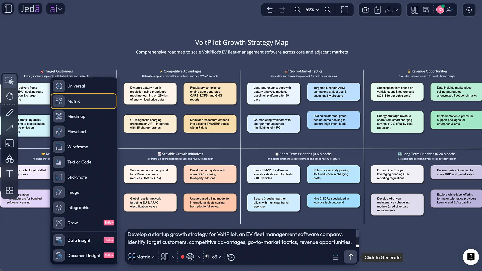Toggle the sidebar panel icon
Viewport: 482px width, 271px height.
(x=8, y=9)
